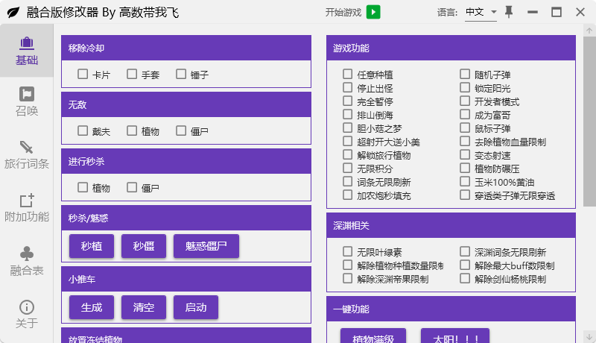Tick the 成为富哥 checkbox
Screen dimensions: 596x343
465,114
